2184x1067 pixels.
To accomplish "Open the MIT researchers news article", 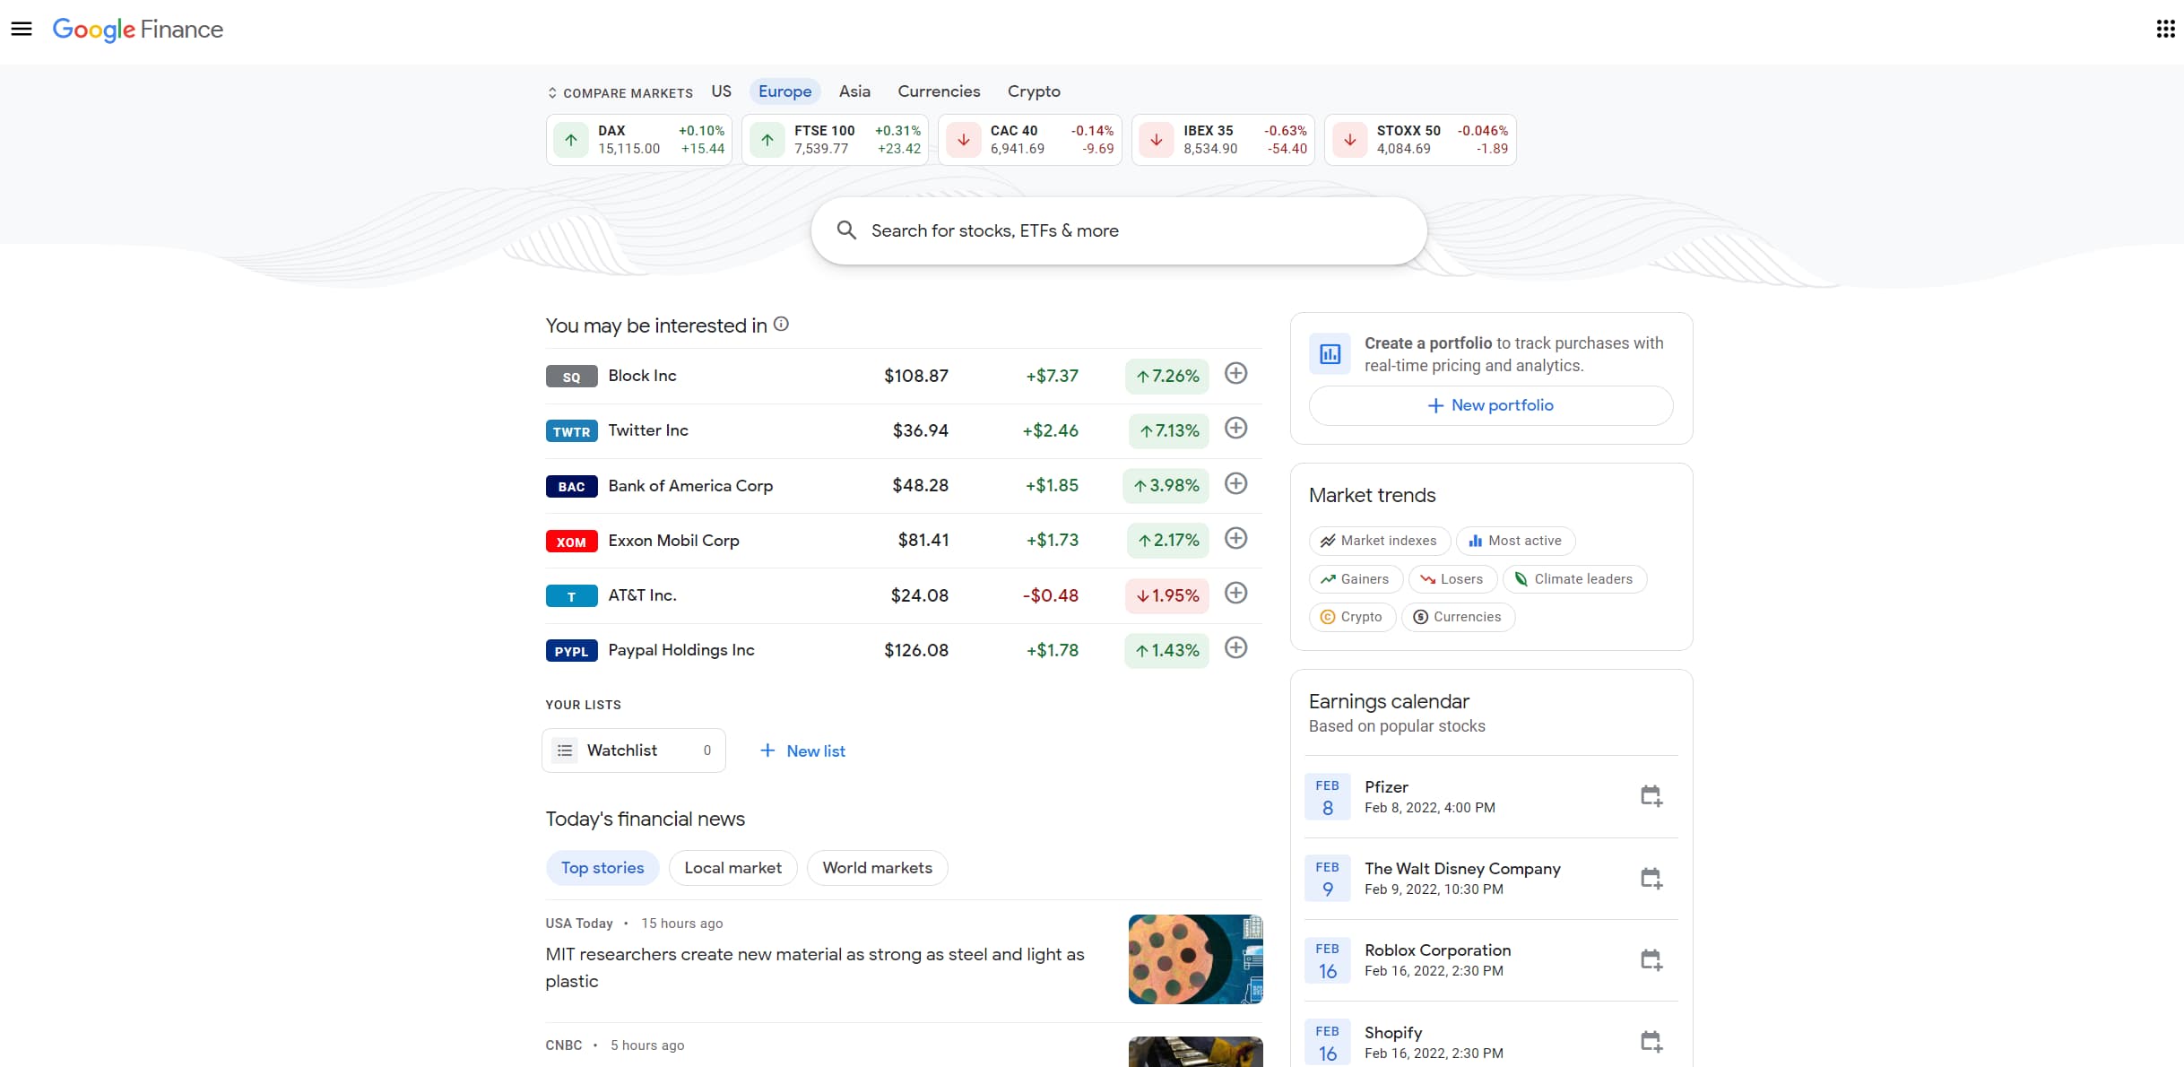I will [x=815, y=967].
